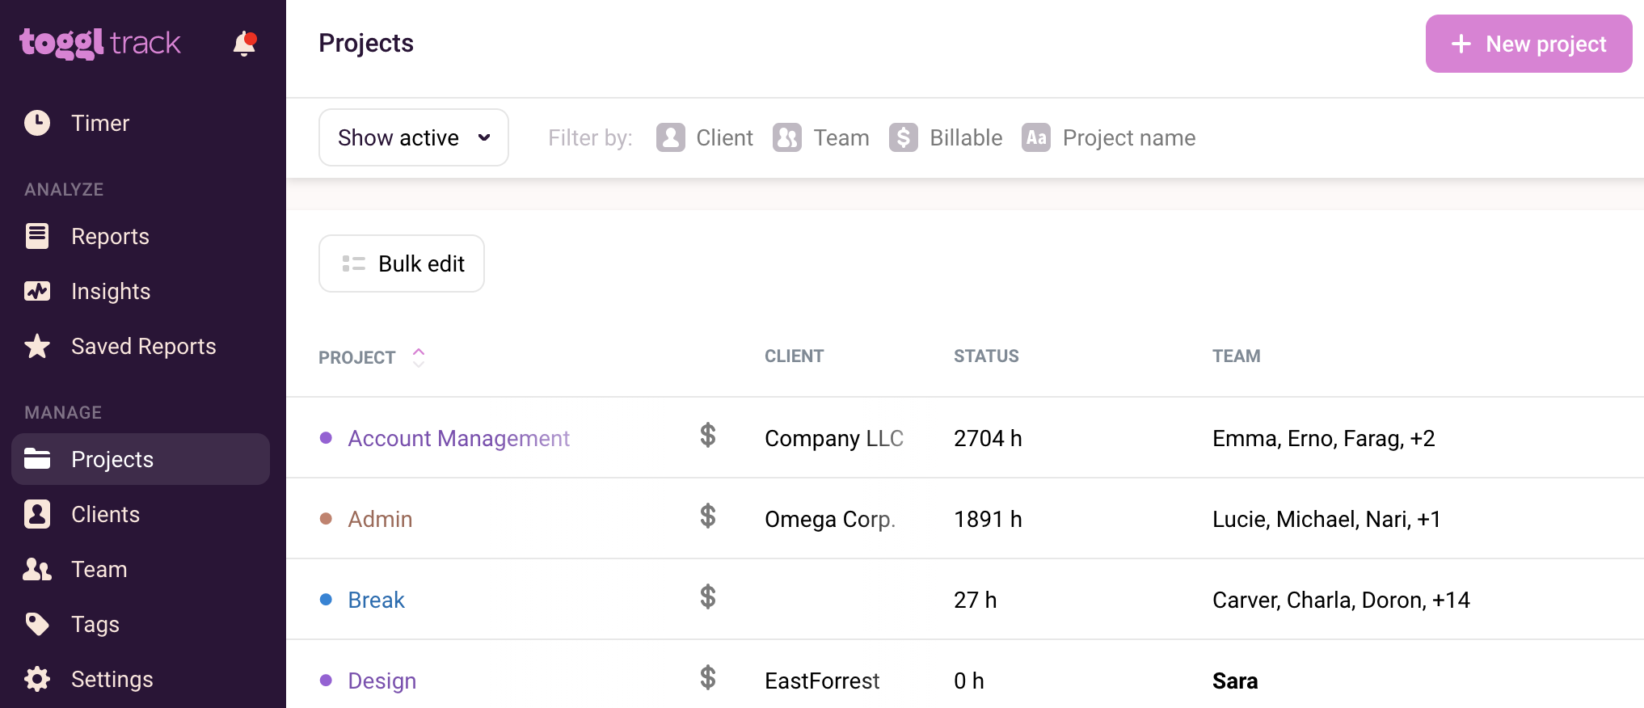The height and width of the screenshot is (708, 1644).
Task: Click the notification bell icon
Action: click(x=244, y=44)
